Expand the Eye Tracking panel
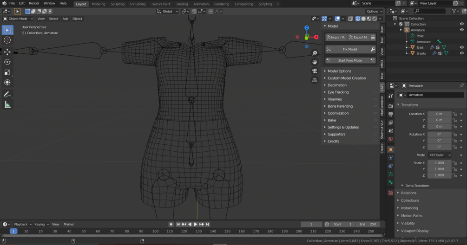The image size is (467, 245). pos(338,92)
